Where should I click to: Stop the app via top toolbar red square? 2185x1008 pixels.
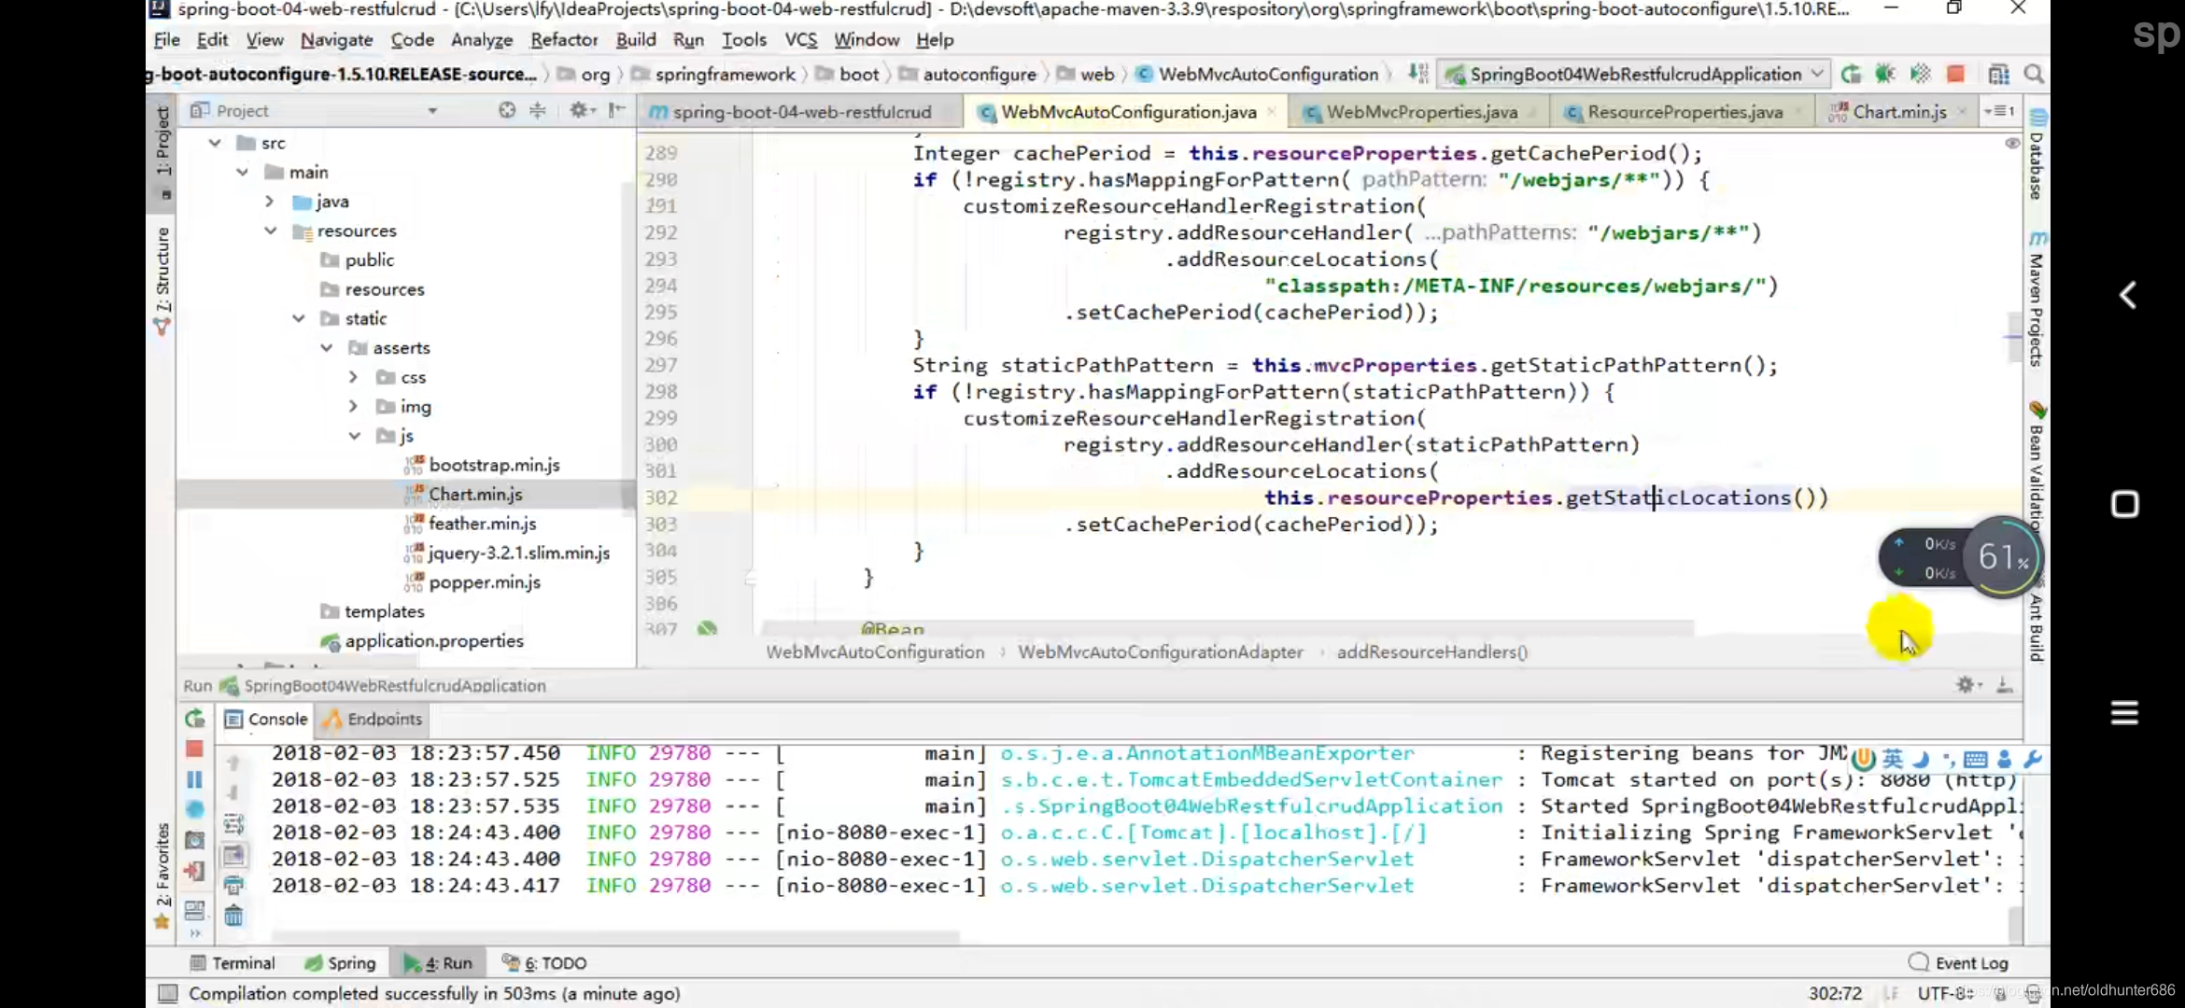point(1955,74)
